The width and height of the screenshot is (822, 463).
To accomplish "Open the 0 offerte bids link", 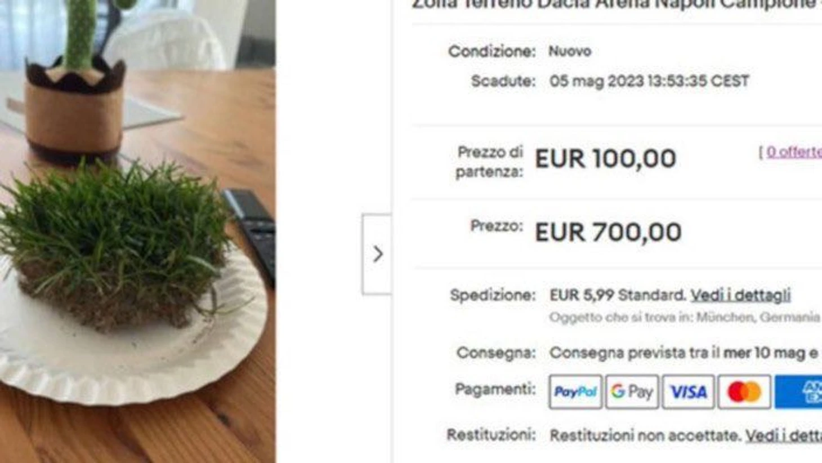I will [x=794, y=152].
